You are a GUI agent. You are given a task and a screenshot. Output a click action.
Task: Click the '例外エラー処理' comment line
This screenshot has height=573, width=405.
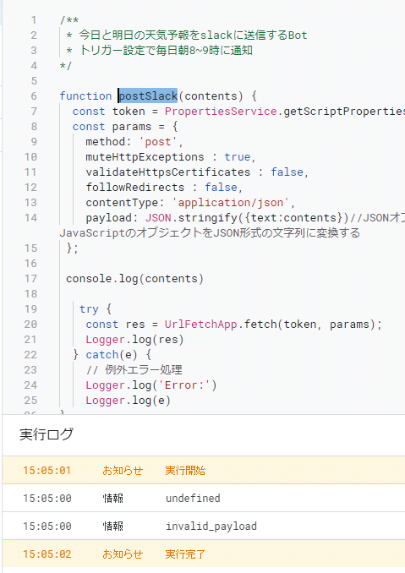point(134,370)
